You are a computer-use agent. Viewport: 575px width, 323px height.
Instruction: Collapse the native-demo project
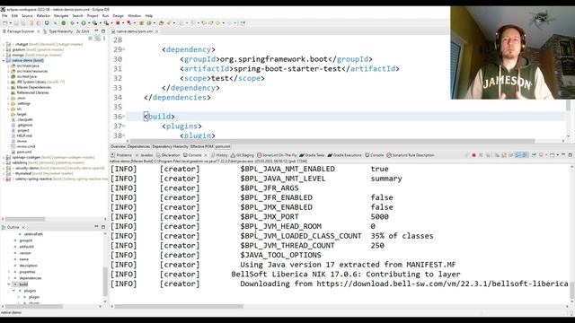click(x=4, y=60)
